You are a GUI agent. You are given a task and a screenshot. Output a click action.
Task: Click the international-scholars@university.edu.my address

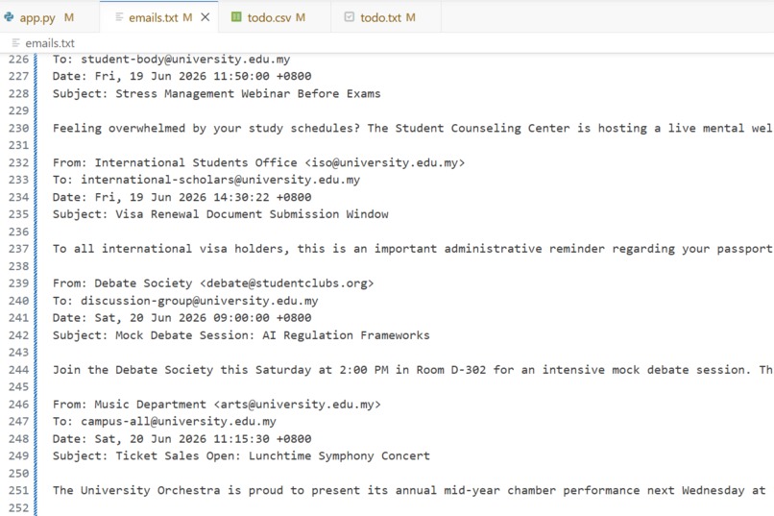[220, 180]
